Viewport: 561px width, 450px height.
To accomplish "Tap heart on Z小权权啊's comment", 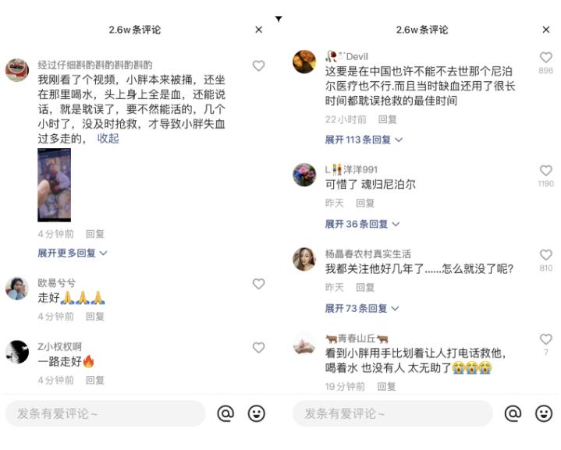I will tap(259, 347).
